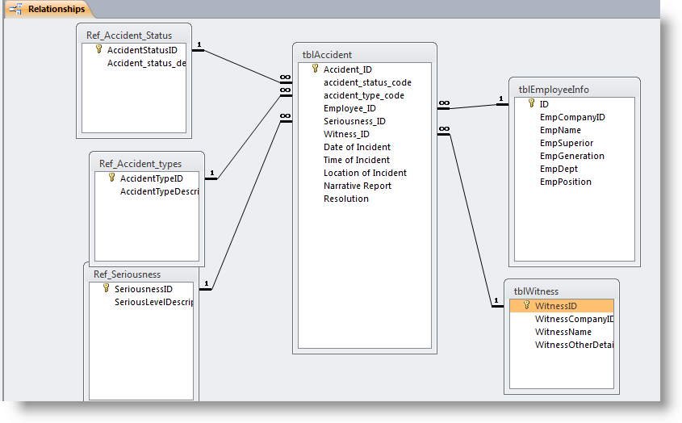
Task: Click the key icon beside SeriousnessID
Action: coord(106,288)
